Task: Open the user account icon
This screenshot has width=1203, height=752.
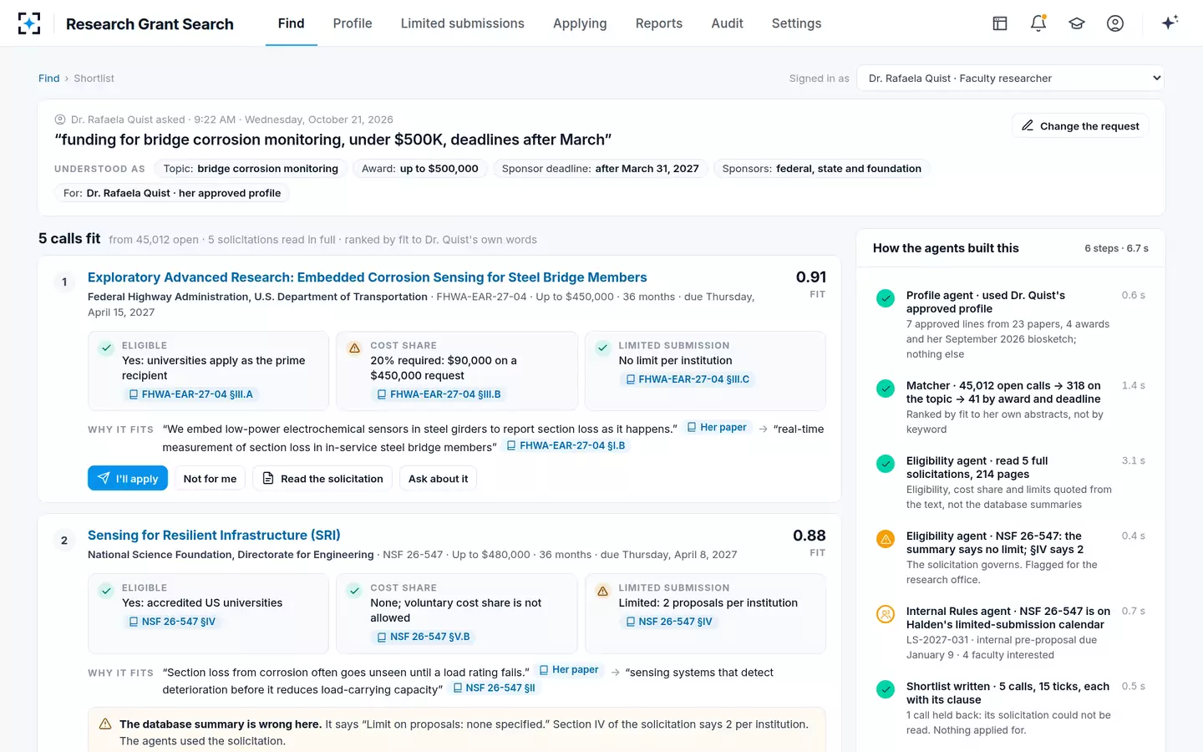Action: (x=1115, y=23)
